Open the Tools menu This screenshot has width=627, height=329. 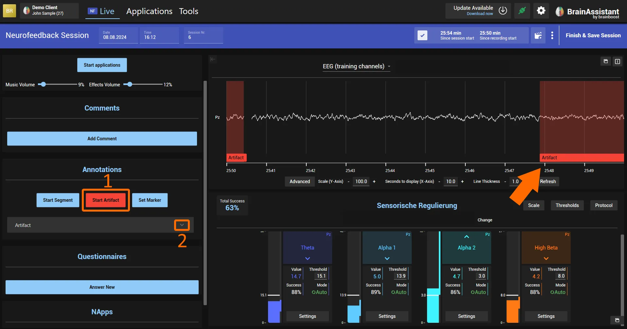(188, 11)
